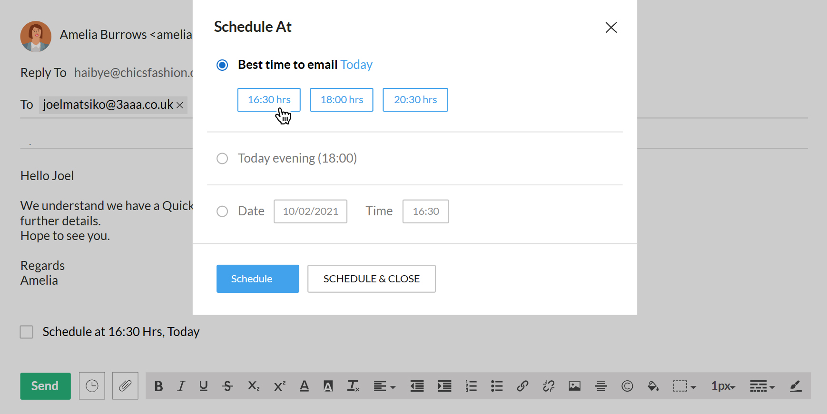Toggle italic formatting in the toolbar

[x=181, y=386]
